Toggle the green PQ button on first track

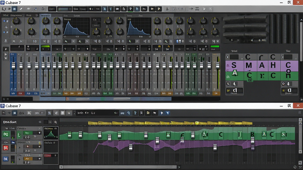tap(6, 134)
